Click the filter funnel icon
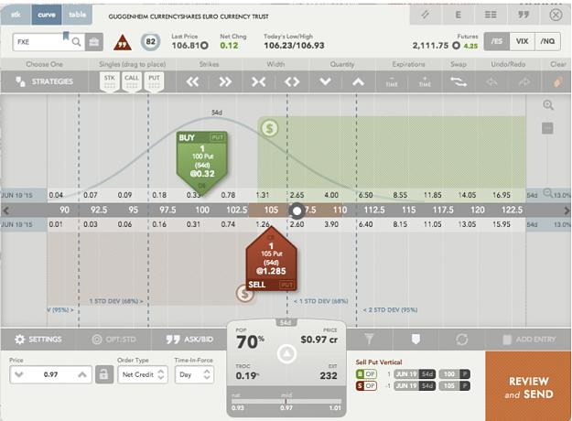 coord(369,340)
